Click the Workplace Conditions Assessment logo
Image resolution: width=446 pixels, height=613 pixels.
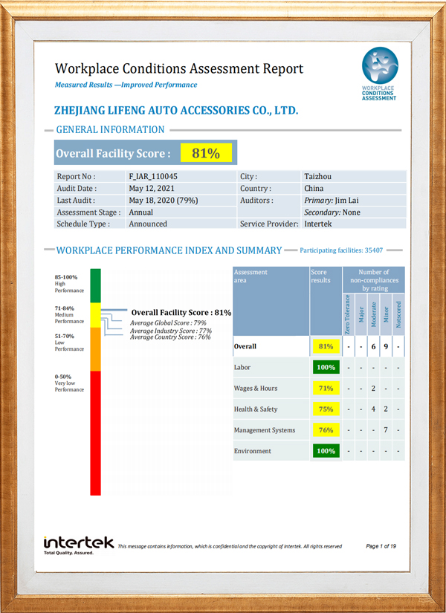(383, 74)
